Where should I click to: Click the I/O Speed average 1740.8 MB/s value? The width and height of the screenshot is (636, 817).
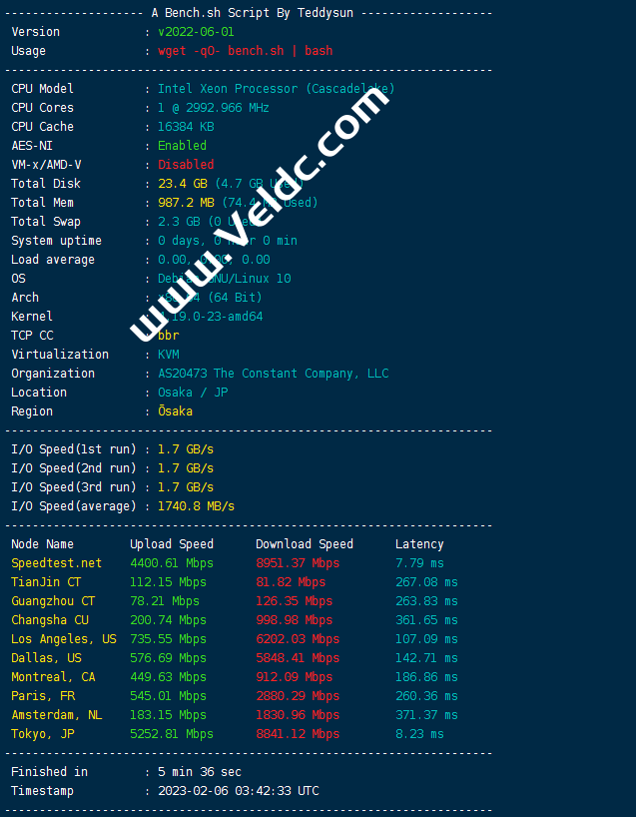coord(196,506)
